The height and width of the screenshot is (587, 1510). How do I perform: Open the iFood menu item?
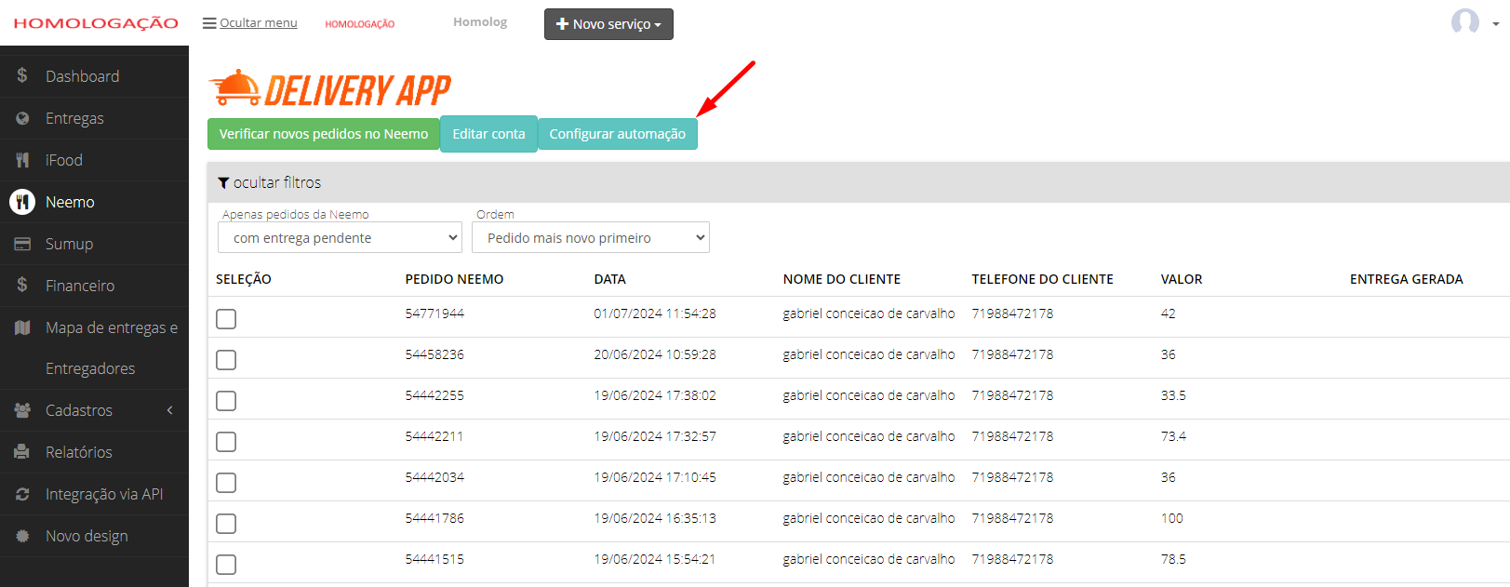[64, 160]
